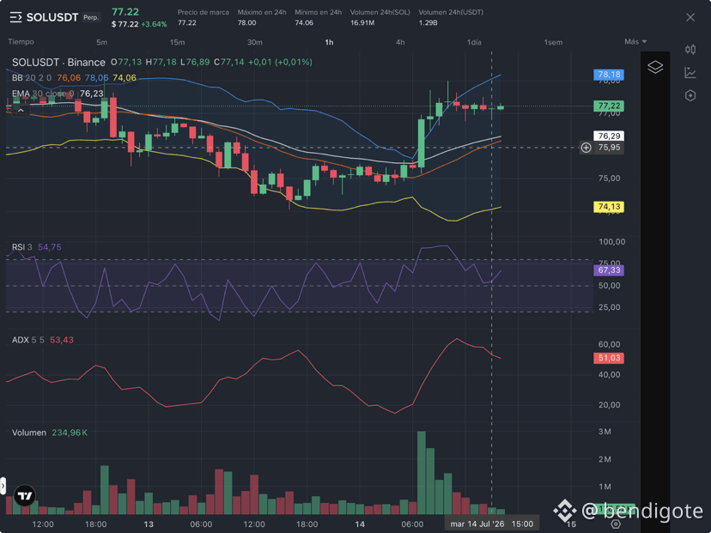Select the 15m timeframe
This screenshot has width=711, height=533.
[177, 42]
